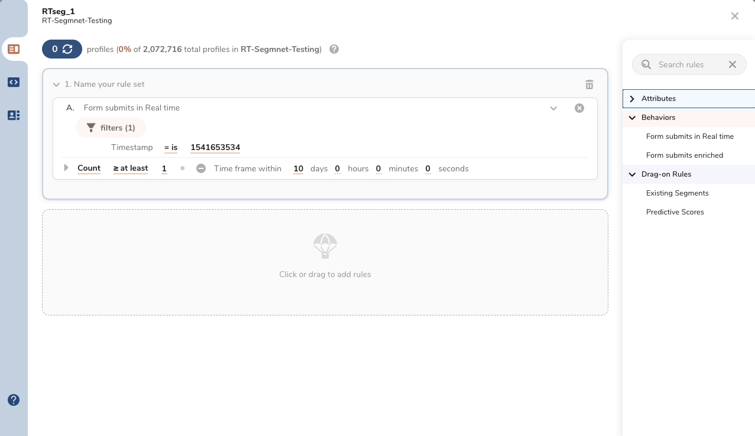Click the question mark next to profiles info
Viewport: 755px width, 436px height.
(x=334, y=49)
